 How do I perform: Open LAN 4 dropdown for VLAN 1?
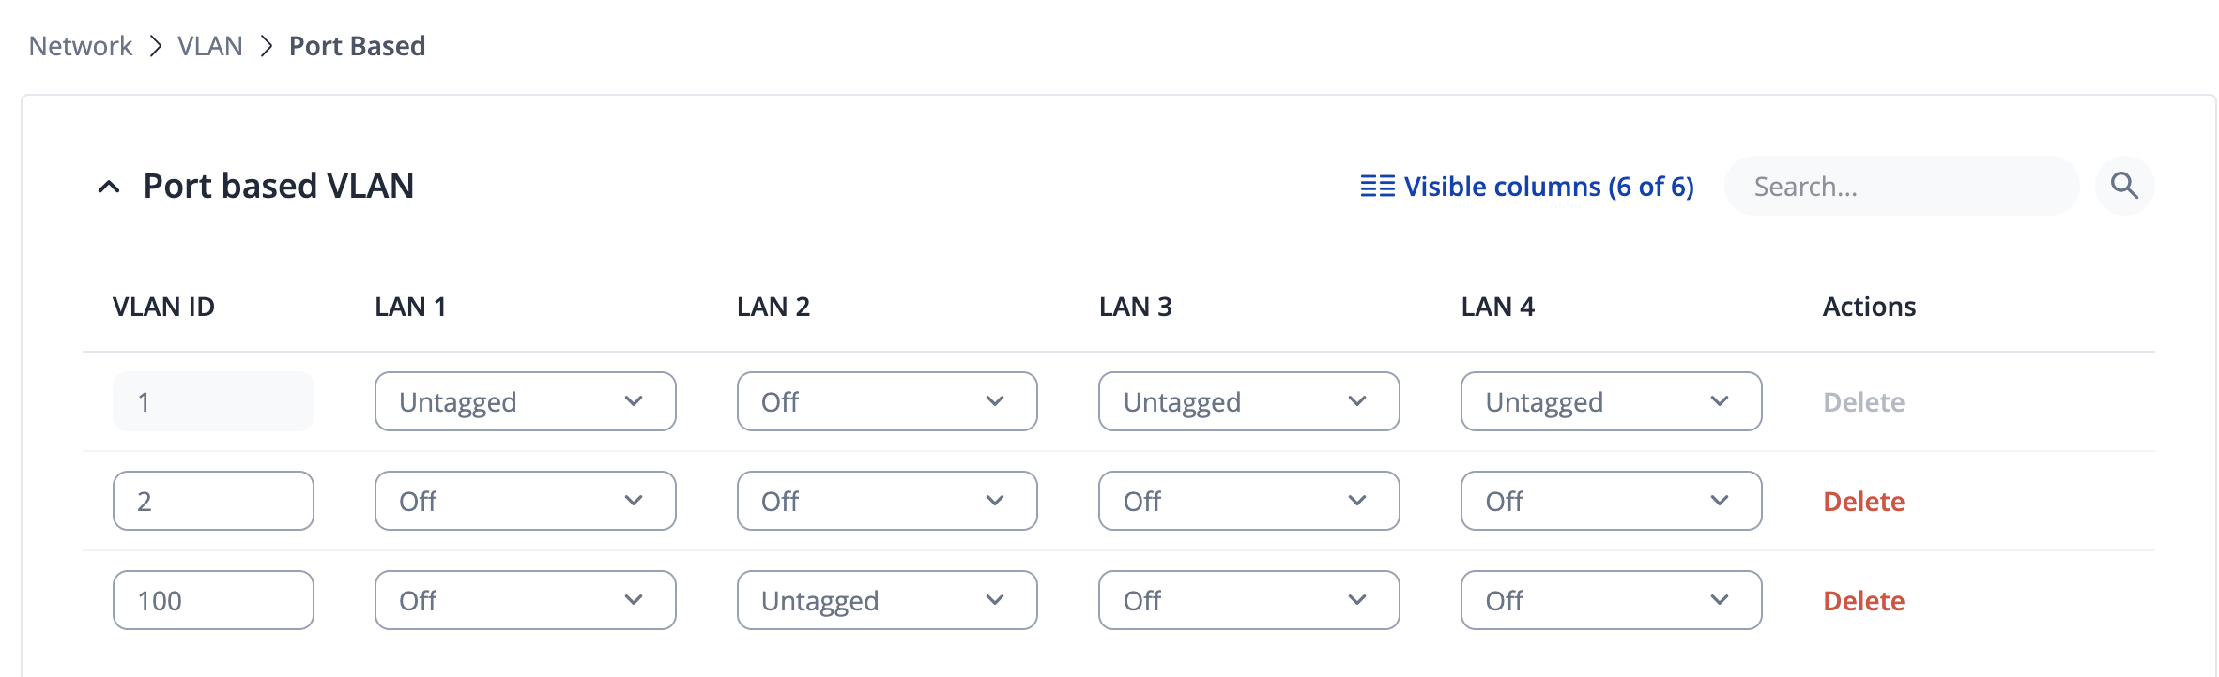[x=1611, y=401]
